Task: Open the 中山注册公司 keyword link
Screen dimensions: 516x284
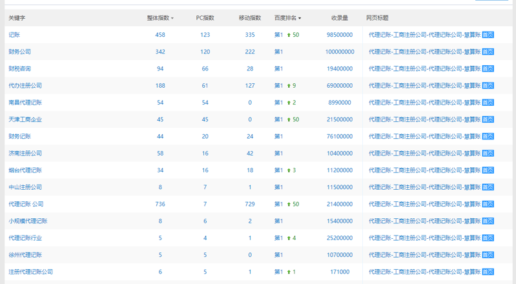Action: pyautogui.click(x=25, y=187)
